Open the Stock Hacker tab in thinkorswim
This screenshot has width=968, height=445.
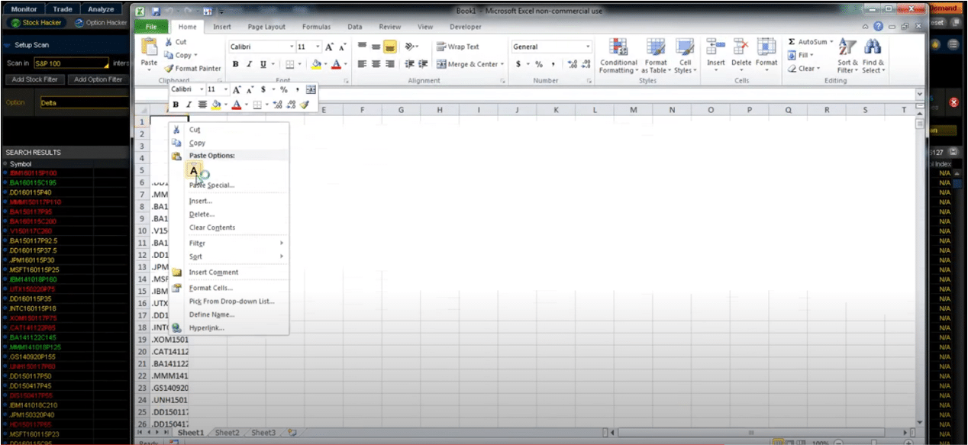coord(35,23)
